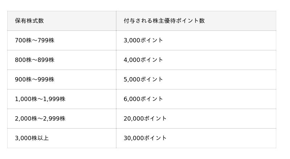This screenshot has height=159, width=290.
Task: Click the 800株〜899株 row label
Action: click(x=34, y=60)
